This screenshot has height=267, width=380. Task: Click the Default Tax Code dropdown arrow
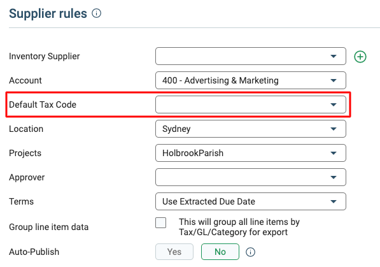pos(334,105)
